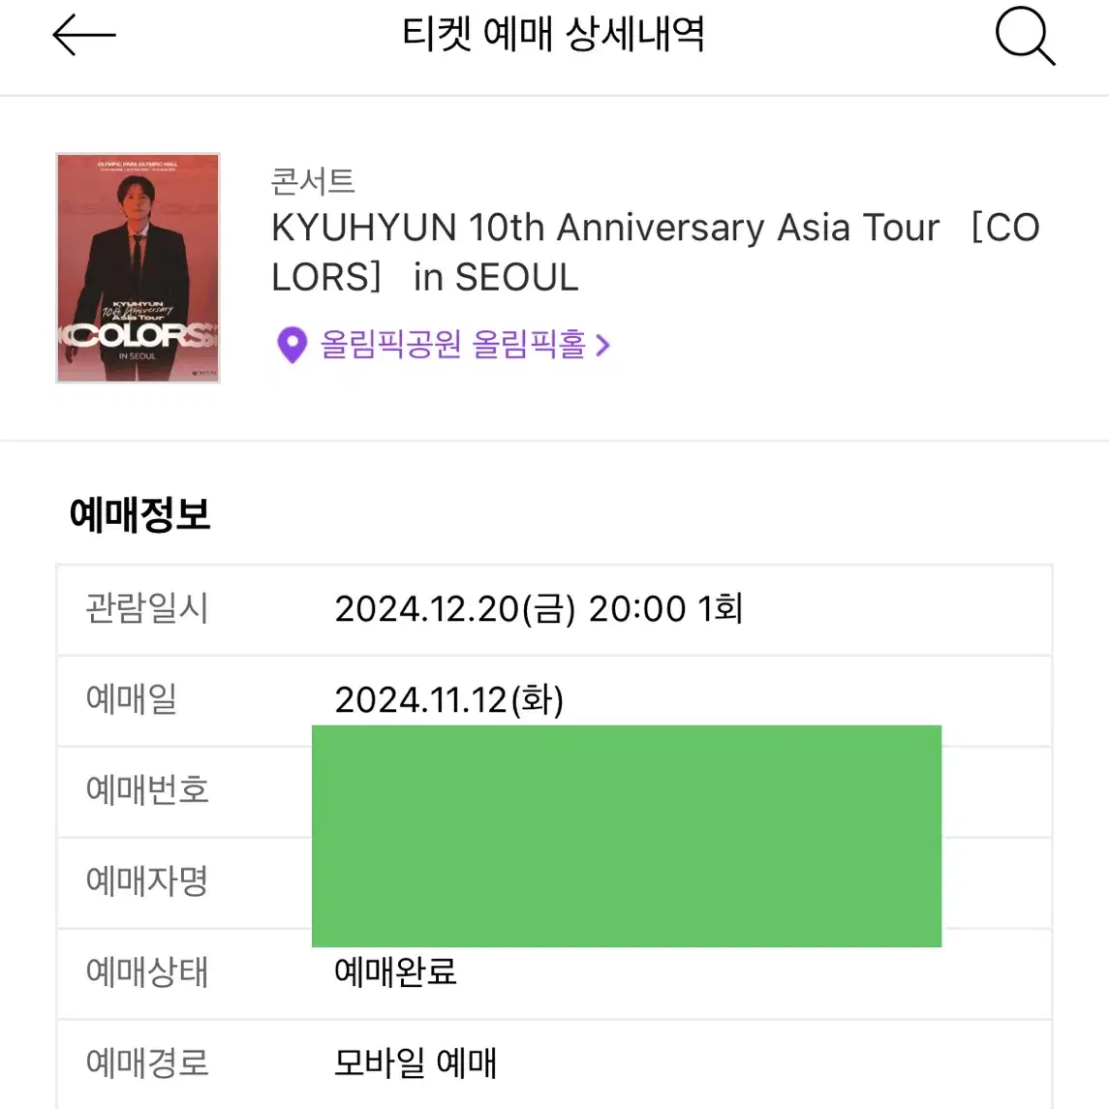Select the 관람일시 row label
Screen dimensions: 1109x1109
point(147,608)
